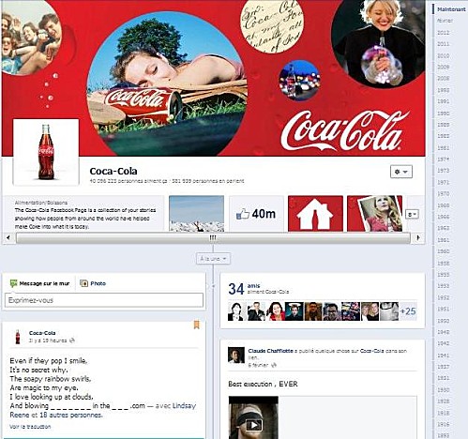The width and height of the screenshot is (468, 439).
Task: Jump to Maintenant on the timeline
Action: (451, 9)
